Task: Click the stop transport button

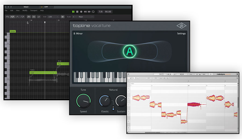Action: [77, 12]
